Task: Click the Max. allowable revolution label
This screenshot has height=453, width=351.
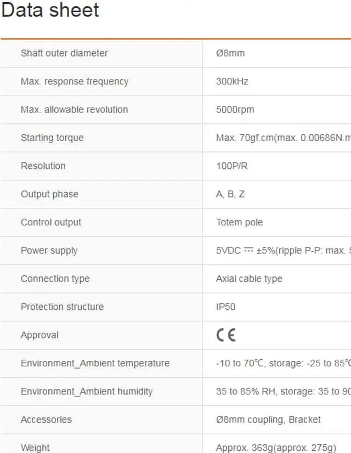Action: coord(74,110)
